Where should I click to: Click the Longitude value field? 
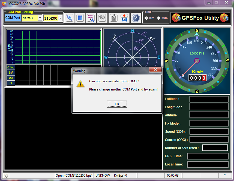pyautogui.click(x=209, y=107)
